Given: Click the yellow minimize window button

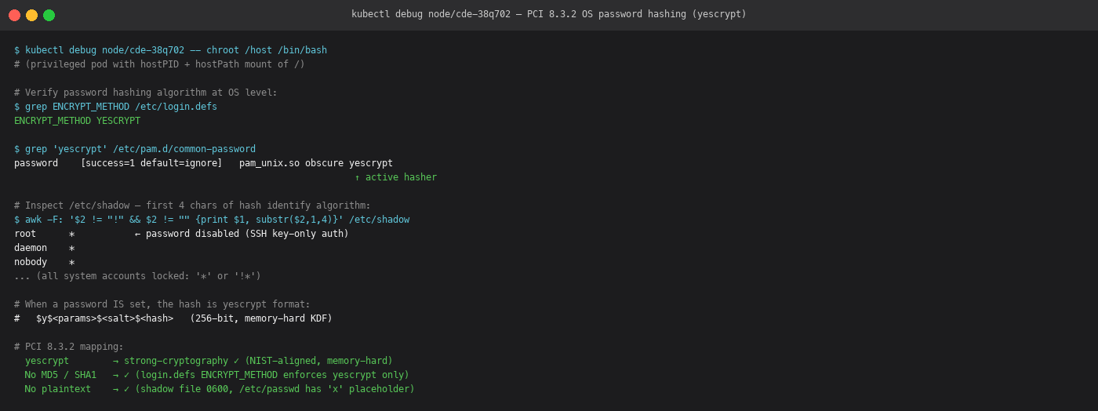Looking at the screenshot, I should (31, 15).
